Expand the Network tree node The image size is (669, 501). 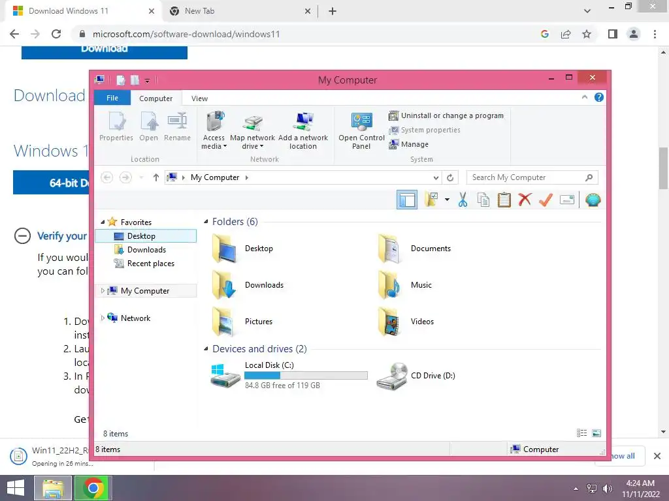point(103,318)
